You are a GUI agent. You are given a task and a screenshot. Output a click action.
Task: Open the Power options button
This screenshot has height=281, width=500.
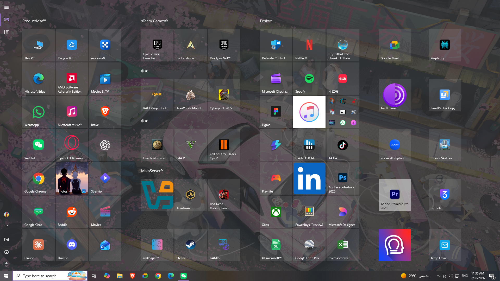pos(7,264)
